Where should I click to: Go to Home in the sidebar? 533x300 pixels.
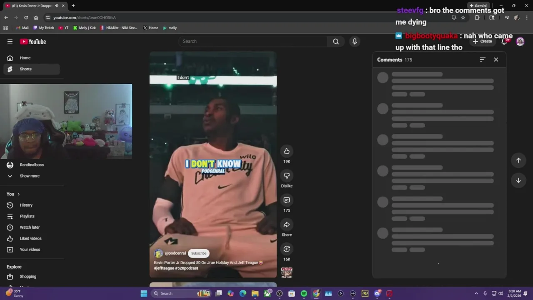pos(32,58)
